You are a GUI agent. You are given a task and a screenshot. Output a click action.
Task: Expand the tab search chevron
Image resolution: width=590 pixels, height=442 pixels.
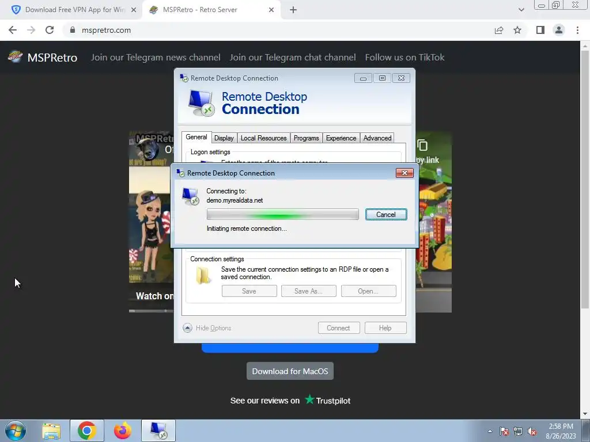521,10
